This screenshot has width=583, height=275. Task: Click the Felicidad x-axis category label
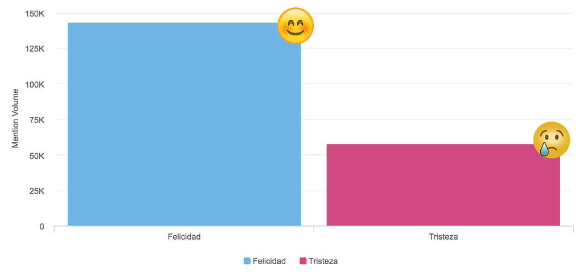[184, 237]
